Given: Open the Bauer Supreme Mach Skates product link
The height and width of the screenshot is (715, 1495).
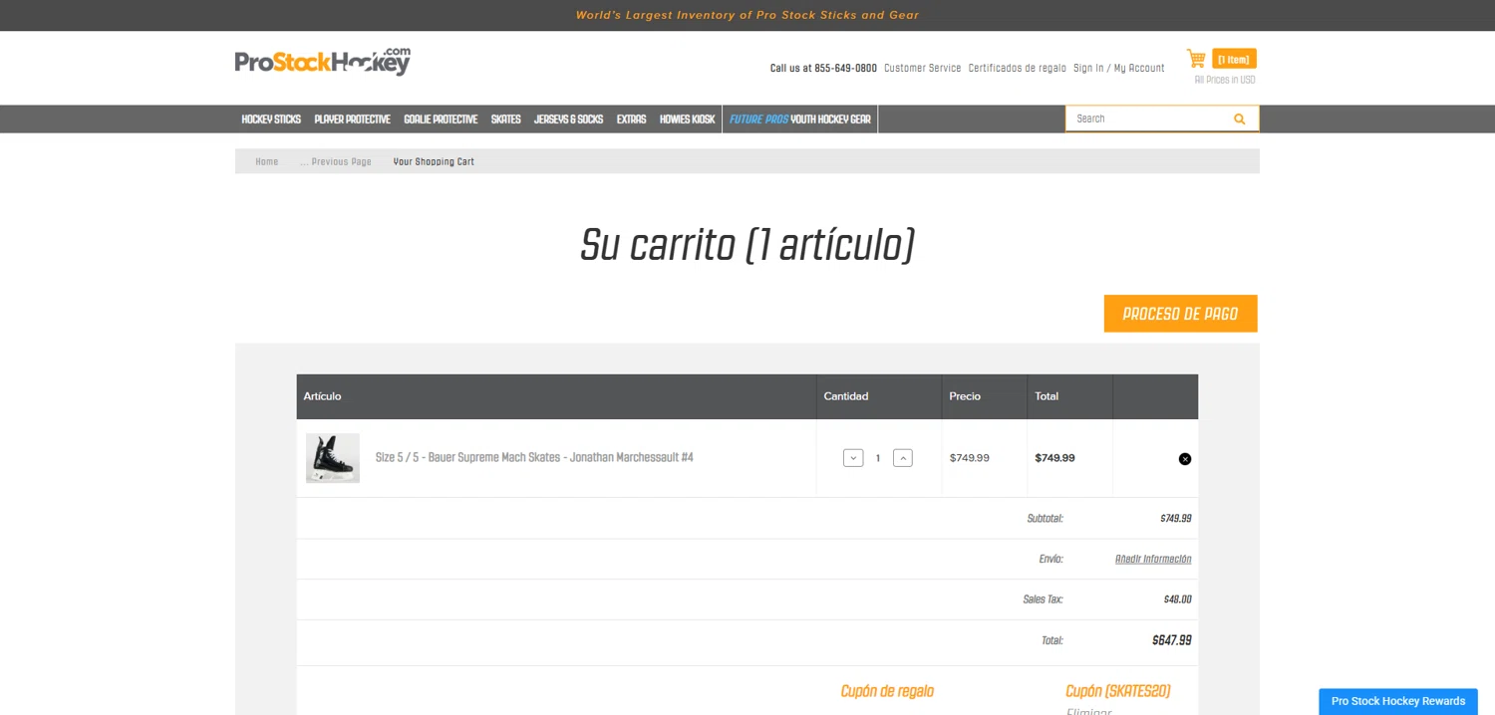Looking at the screenshot, I should [x=534, y=458].
